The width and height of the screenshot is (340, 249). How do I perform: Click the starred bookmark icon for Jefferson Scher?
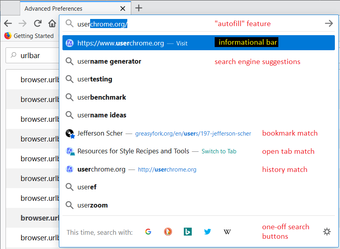tap(70, 134)
